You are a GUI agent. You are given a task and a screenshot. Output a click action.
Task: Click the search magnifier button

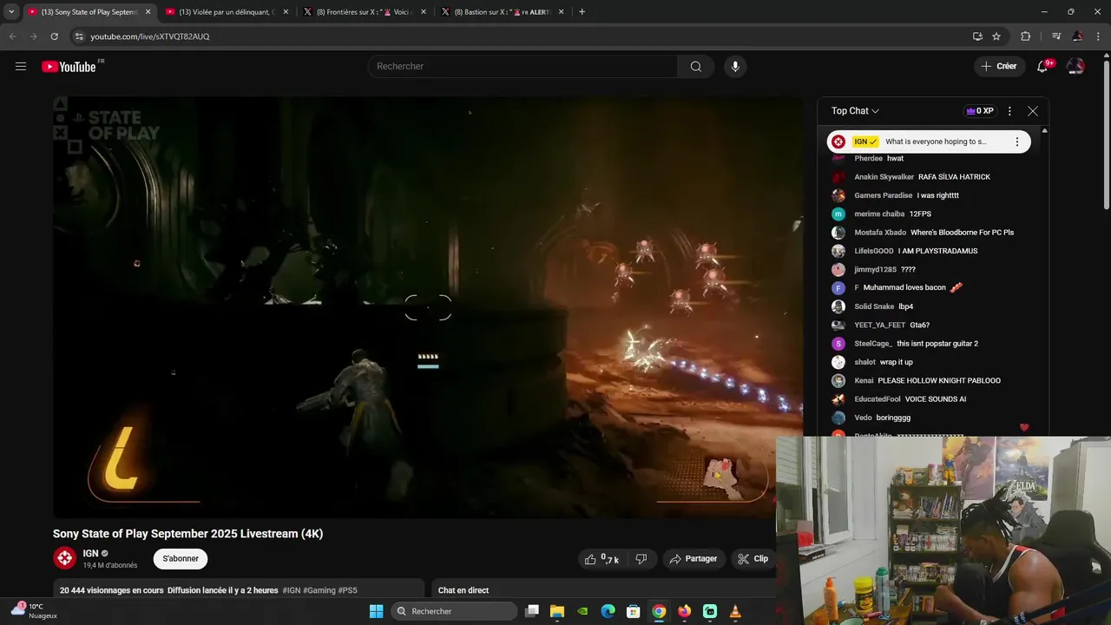[696, 66]
